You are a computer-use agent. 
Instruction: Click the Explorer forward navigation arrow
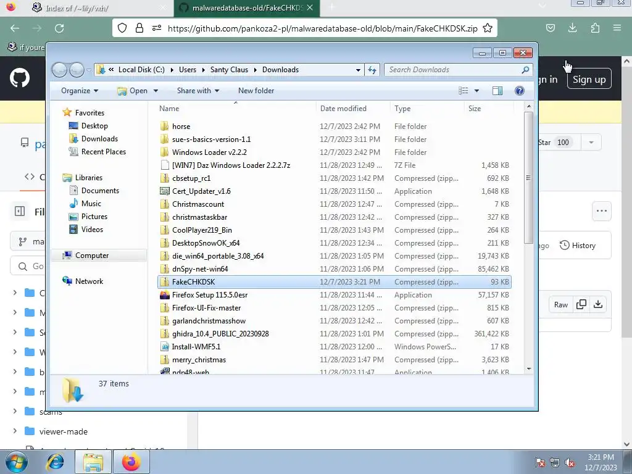click(77, 70)
